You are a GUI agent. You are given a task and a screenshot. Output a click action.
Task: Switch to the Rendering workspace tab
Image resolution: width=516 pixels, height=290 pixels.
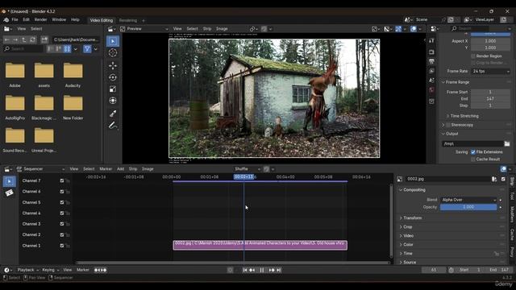(128, 20)
